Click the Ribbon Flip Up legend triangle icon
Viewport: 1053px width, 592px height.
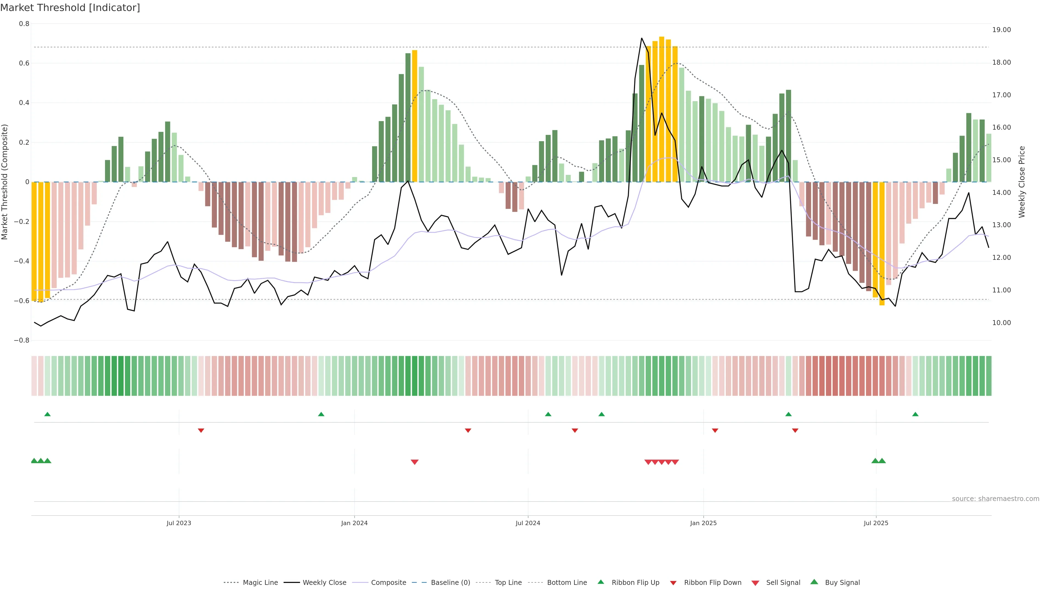pos(601,582)
